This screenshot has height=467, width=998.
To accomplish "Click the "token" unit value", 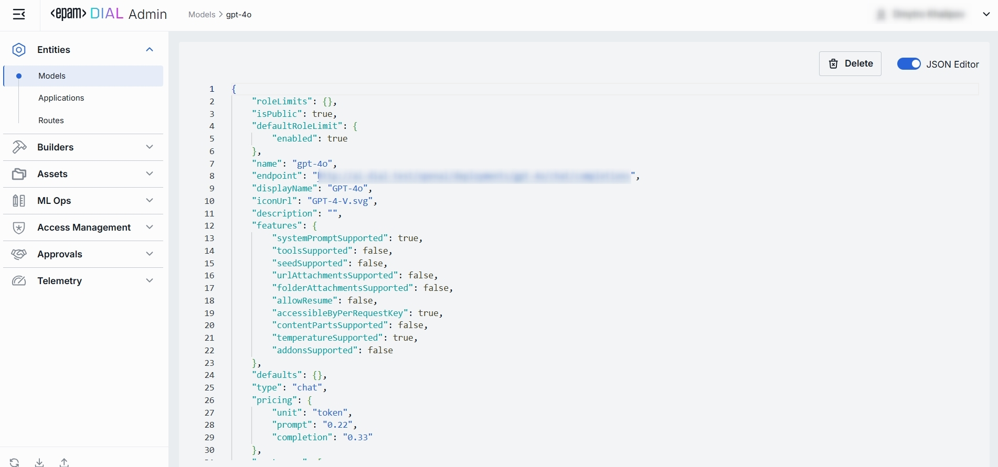I will (x=330, y=413).
